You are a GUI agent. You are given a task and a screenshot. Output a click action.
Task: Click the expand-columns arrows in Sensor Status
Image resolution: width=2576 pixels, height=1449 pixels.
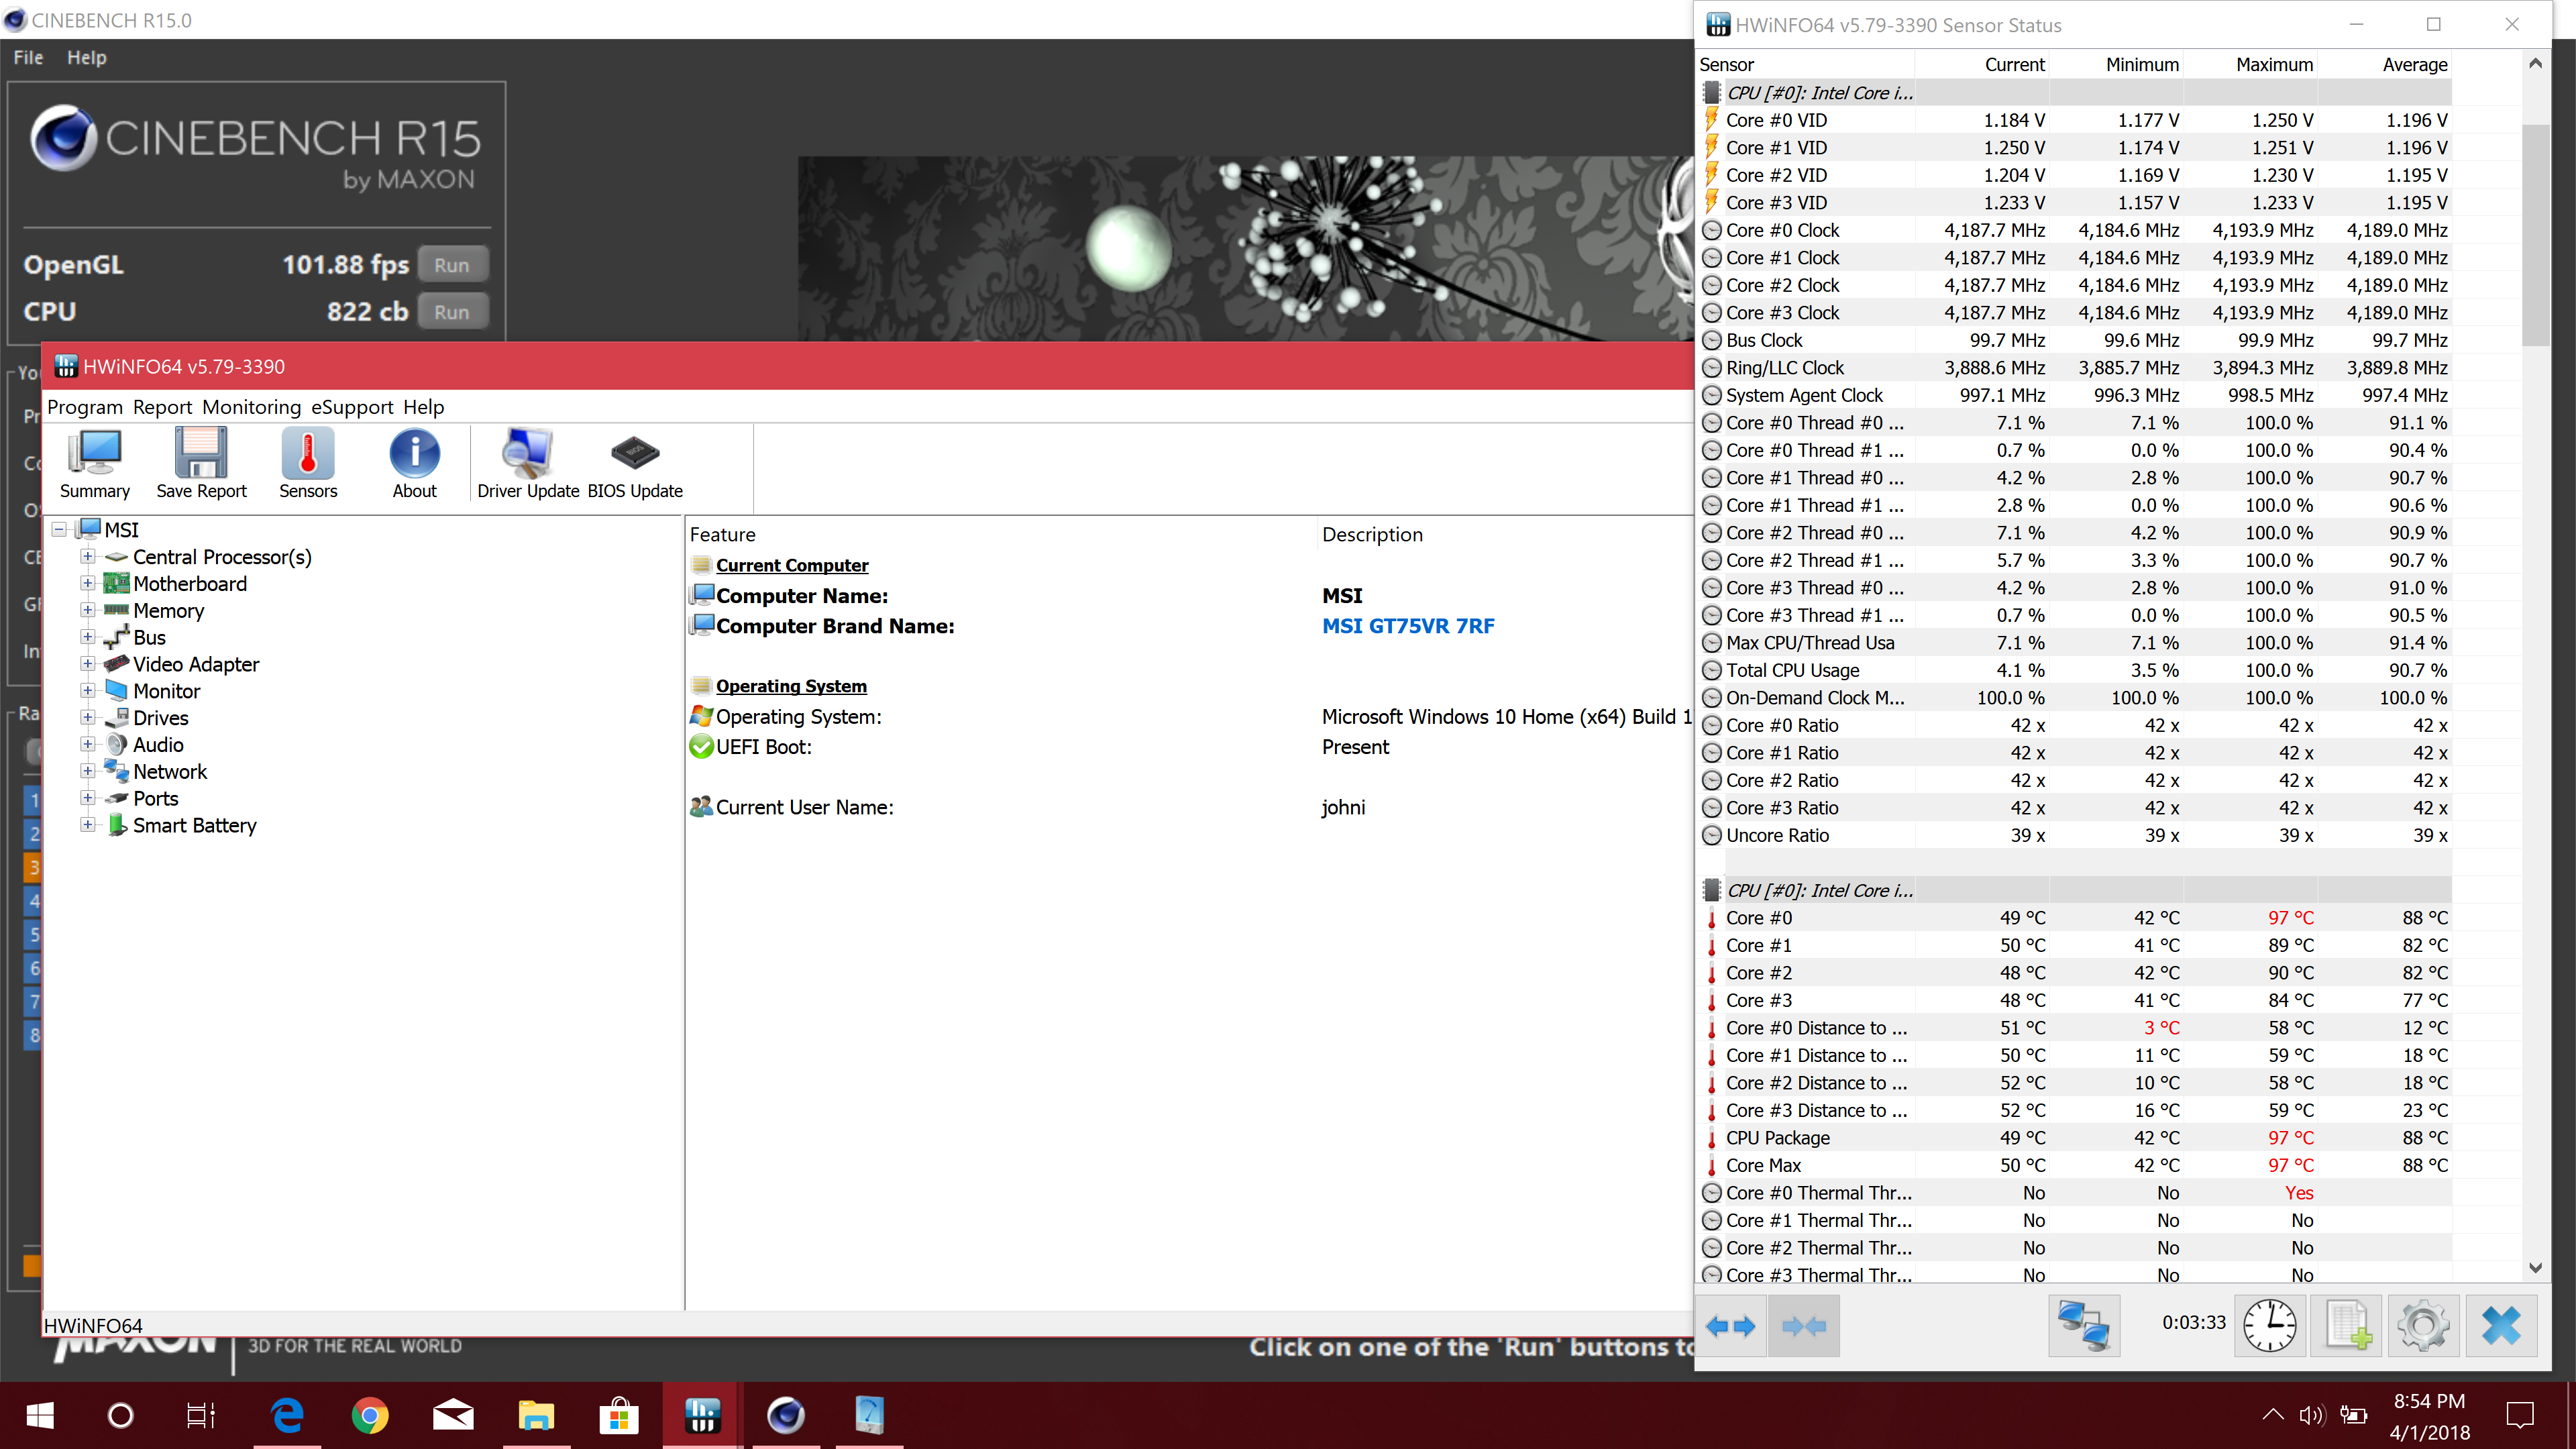point(1730,1326)
